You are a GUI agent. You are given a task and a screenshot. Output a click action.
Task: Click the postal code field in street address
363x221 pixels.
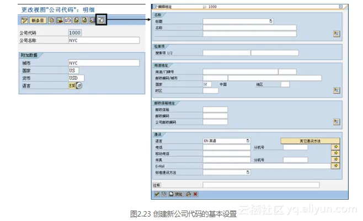[x=215, y=78]
